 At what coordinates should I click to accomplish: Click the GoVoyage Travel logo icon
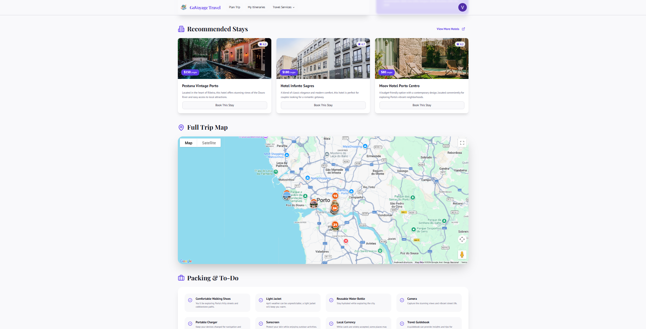coord(184,7)
